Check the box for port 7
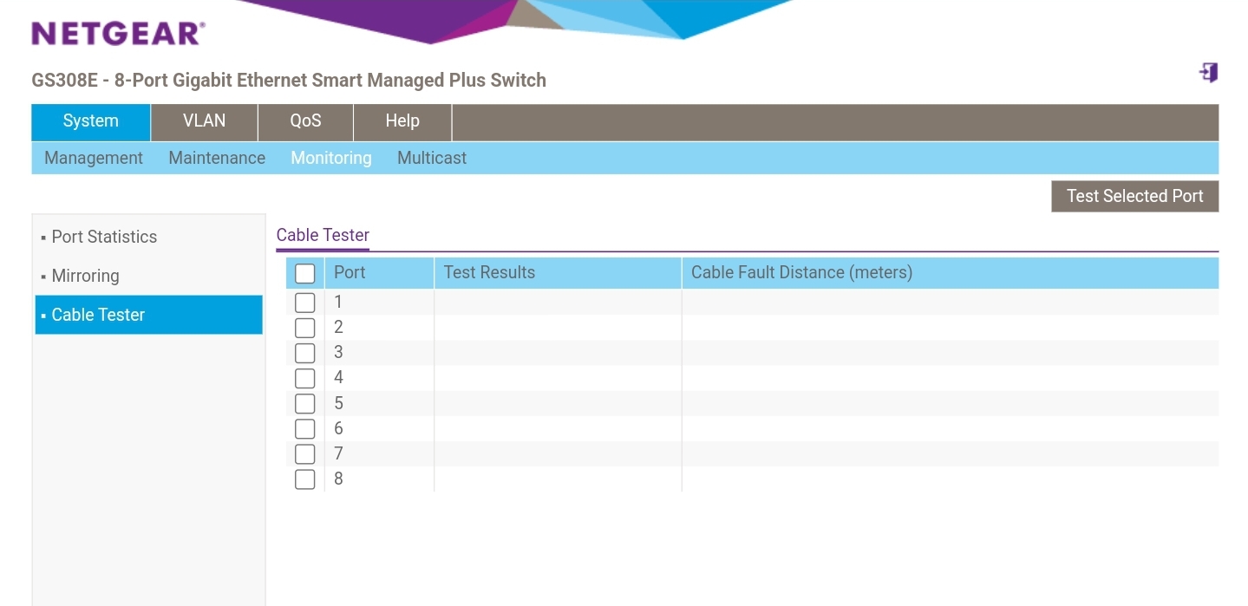 (x=305, y=453)
